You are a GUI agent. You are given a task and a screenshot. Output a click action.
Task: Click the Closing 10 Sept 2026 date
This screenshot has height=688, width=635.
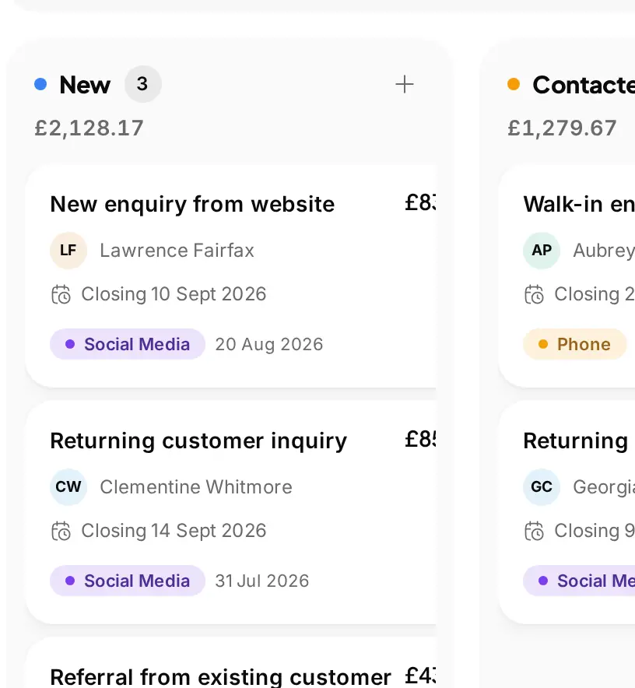point(174,294)
